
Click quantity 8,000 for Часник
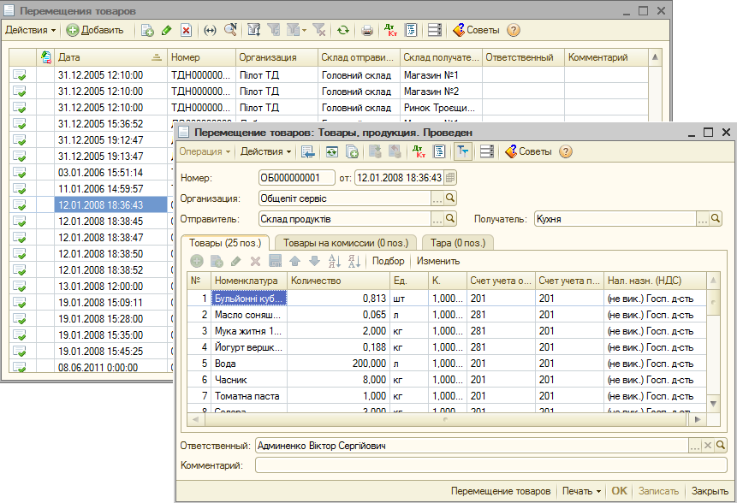tap(338, 380)
